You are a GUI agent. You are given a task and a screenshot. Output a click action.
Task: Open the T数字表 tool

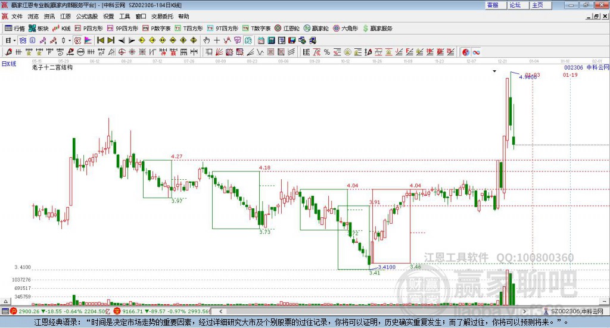tap(256, 29)
